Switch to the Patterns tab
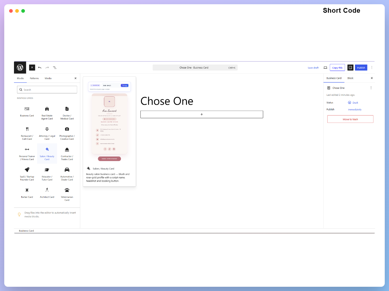389x291 pixels. (x=34, y=78)
